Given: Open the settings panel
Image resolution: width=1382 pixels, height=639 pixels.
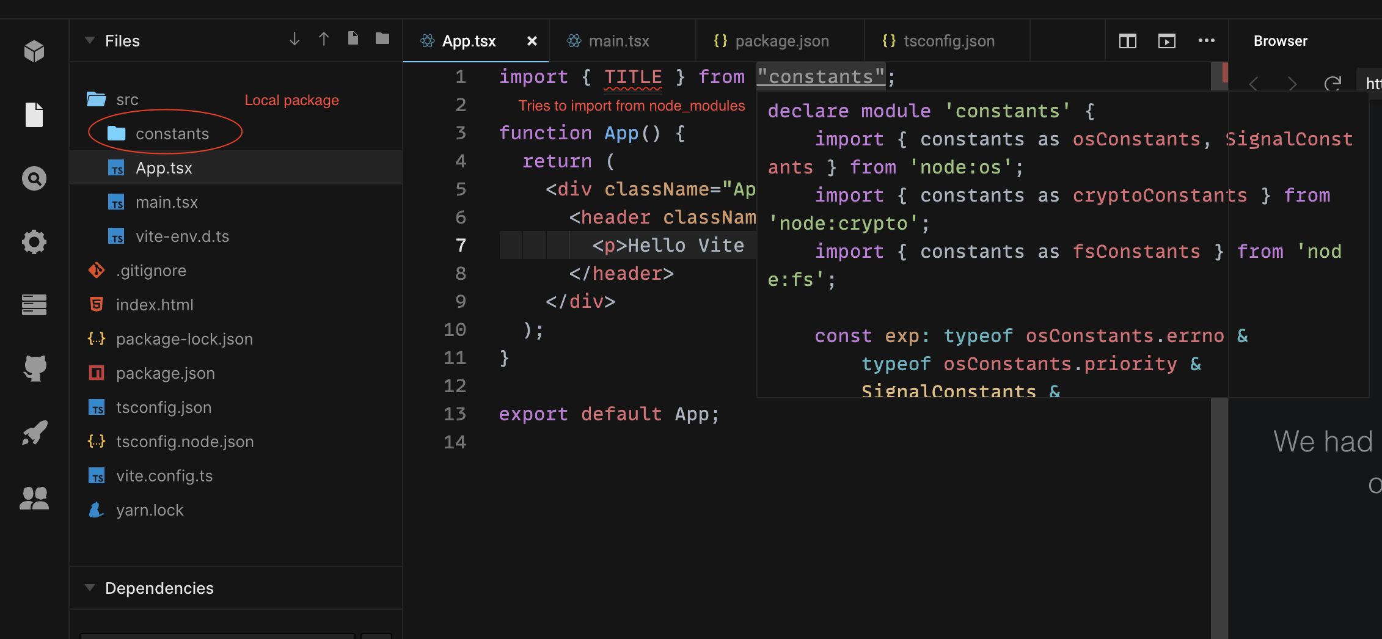Looking at the screenshot, I should 35,242.
